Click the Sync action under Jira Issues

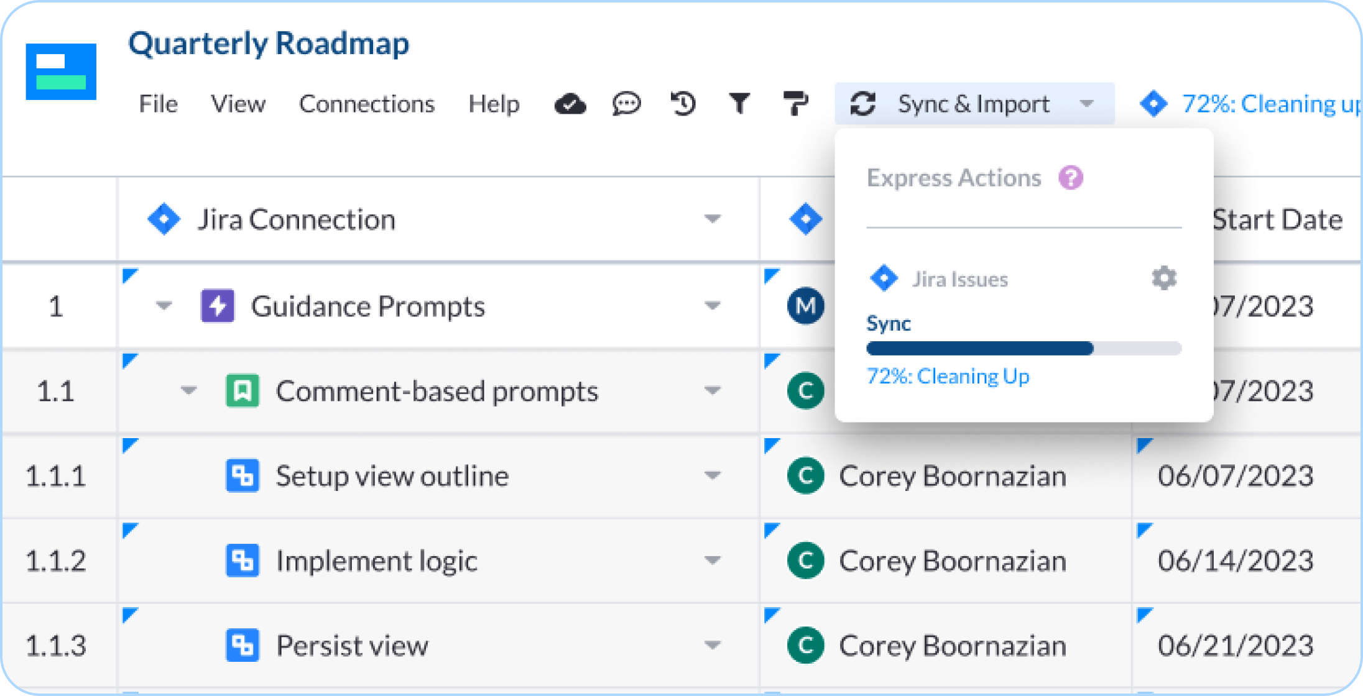[889, 324]
